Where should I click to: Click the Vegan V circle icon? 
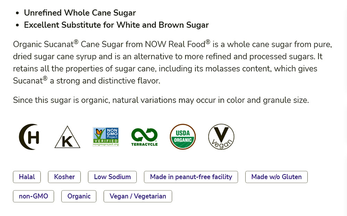221,137
